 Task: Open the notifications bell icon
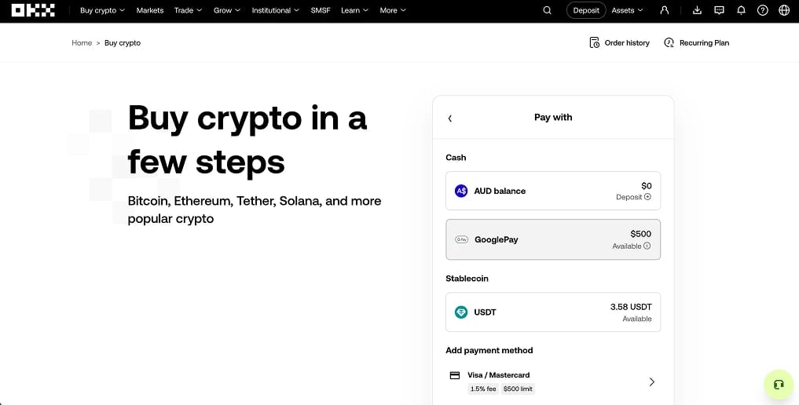tap(741, 10)
